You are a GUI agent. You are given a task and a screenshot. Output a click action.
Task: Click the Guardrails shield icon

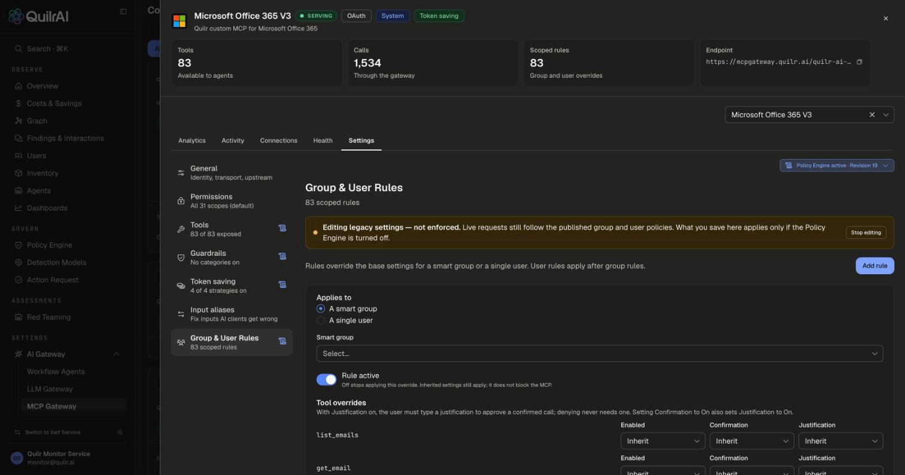(x=181, y=258)
